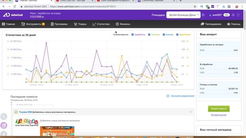Screen dimensions: 246x138
Task: Bookmark the page with the star icon
Action: [x=195, y=7]
